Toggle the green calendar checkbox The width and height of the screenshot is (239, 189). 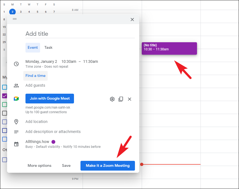click(x=5, y=105)
